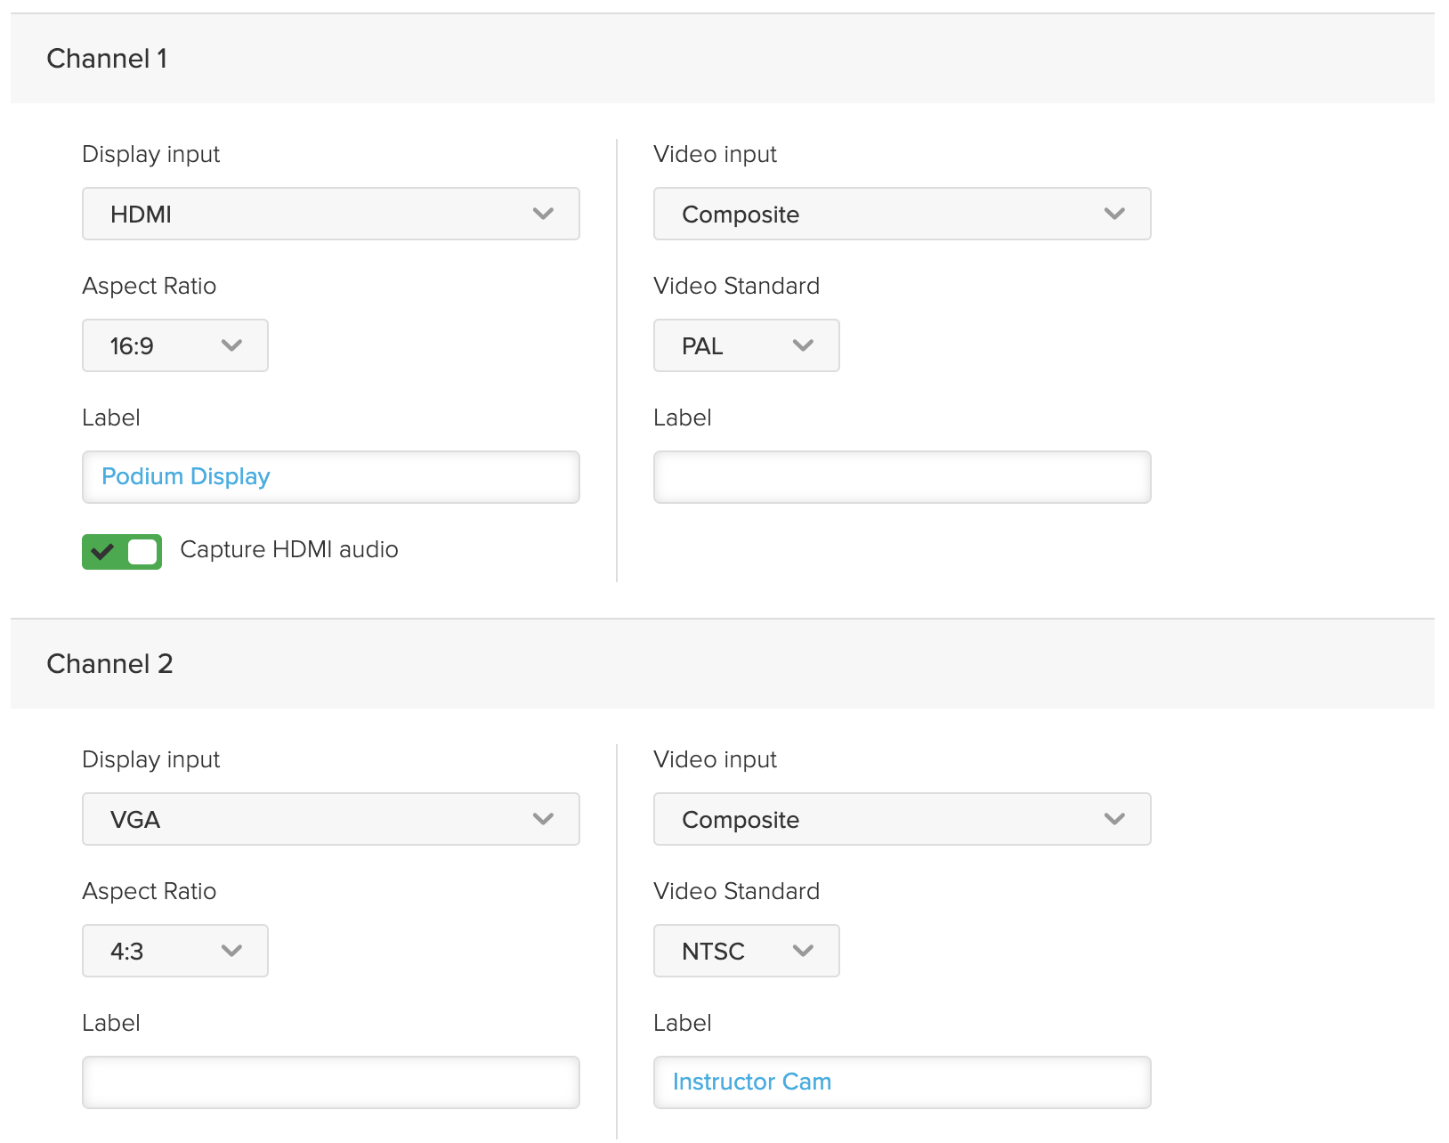Click empty Label field under PAL

[x=901, y=477]
